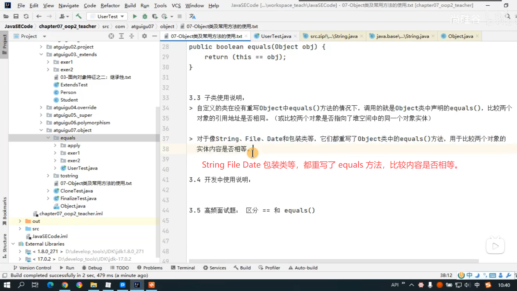
Task: Collapse the atguigu07.object package
Action: click(41, 130)
